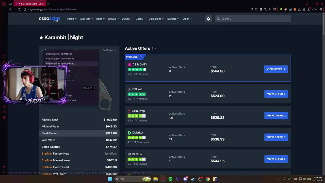Image resolution: width=325 pixels, height=183 pixels.
Task: Select the StatTrak Factory New row
Action: pyautogui.click(x=79, y=154)
